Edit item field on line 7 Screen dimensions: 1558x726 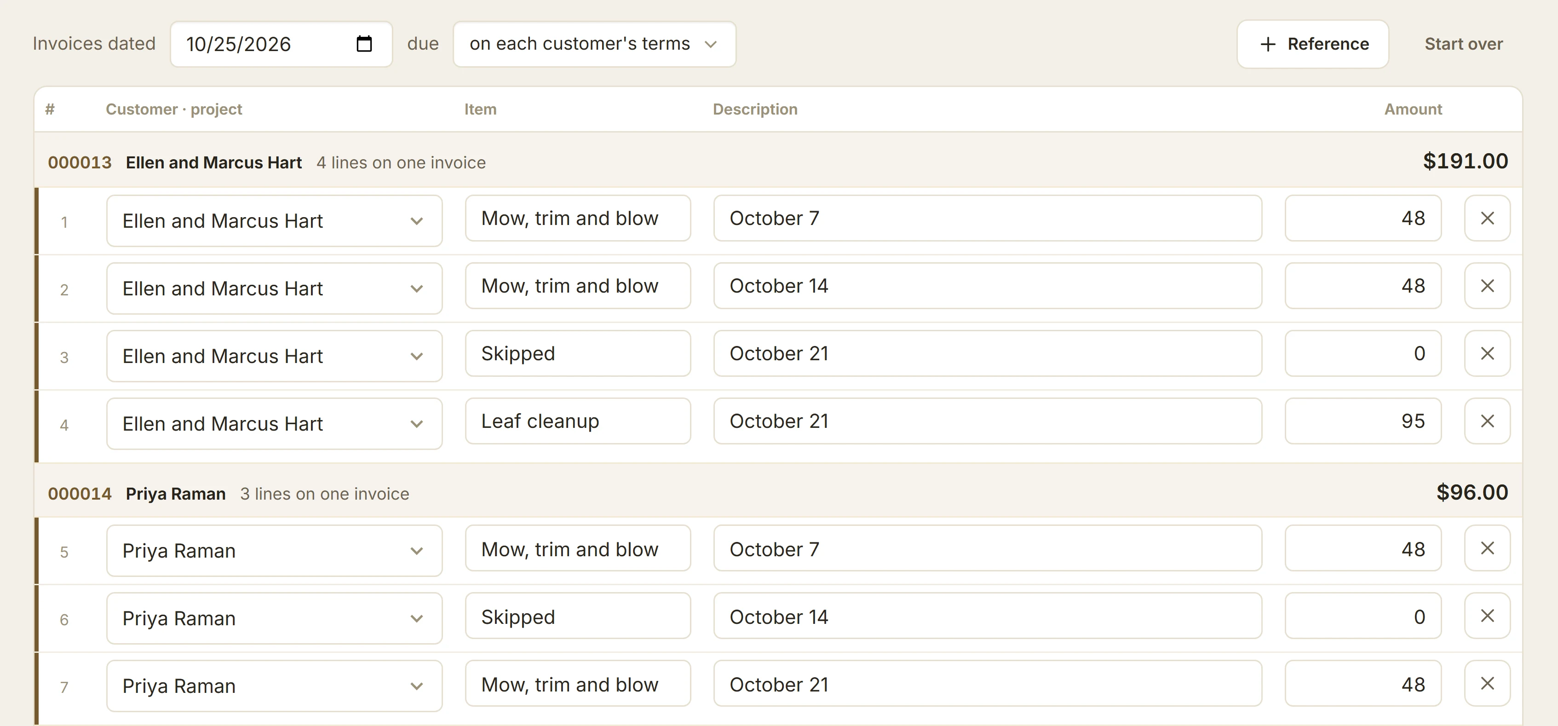coord(578,684)
